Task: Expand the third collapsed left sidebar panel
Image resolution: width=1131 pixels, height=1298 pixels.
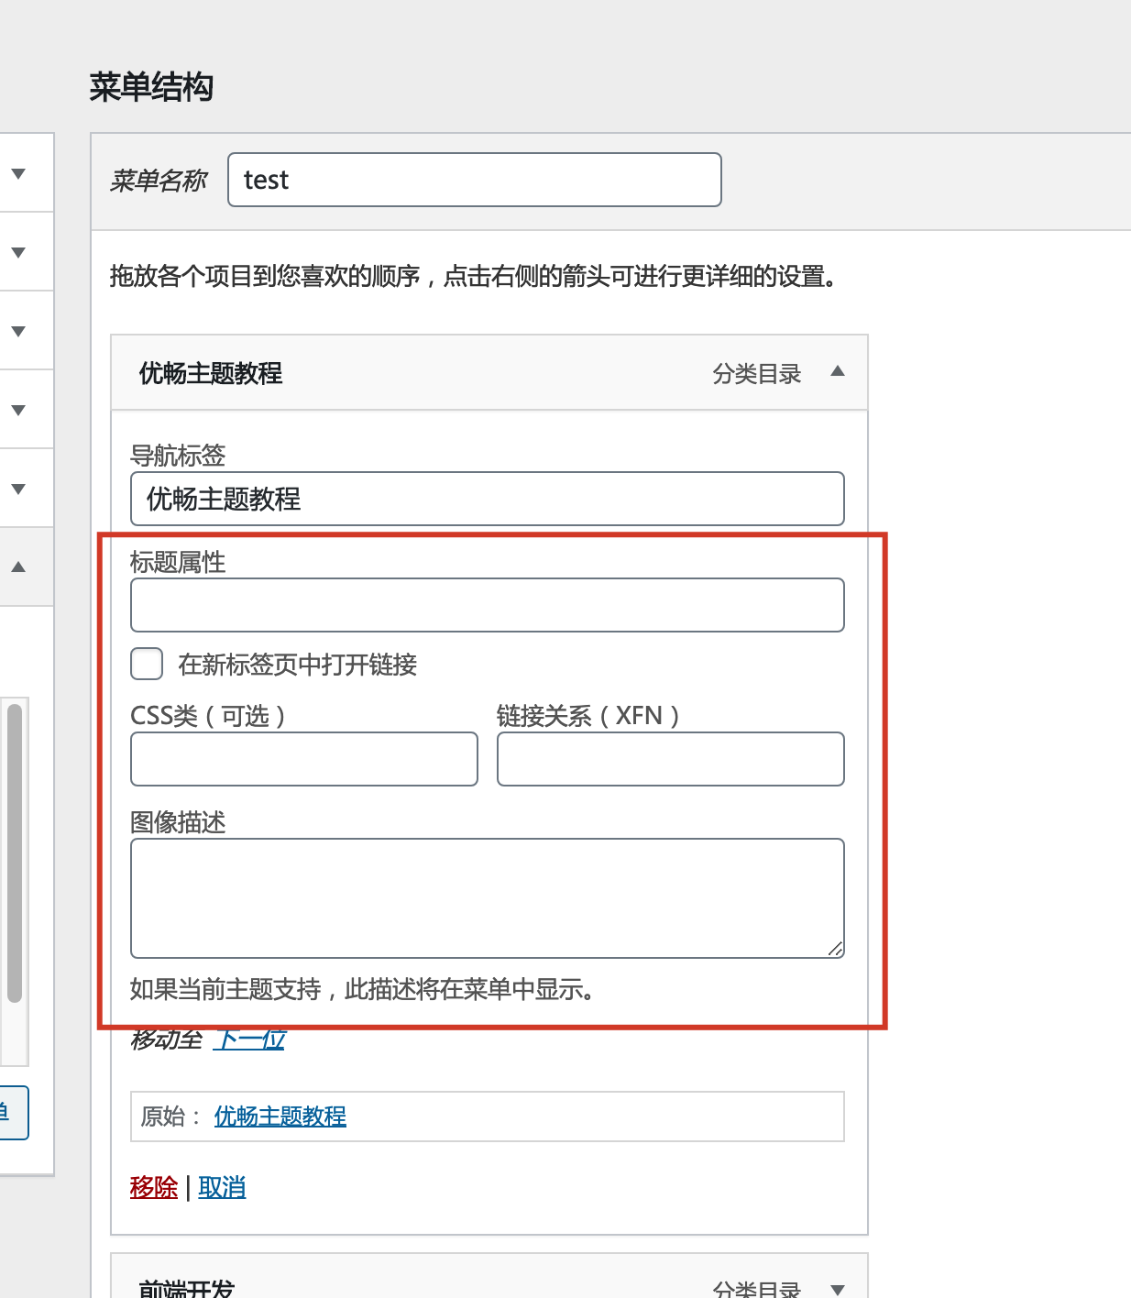Action: pos(18,332)
